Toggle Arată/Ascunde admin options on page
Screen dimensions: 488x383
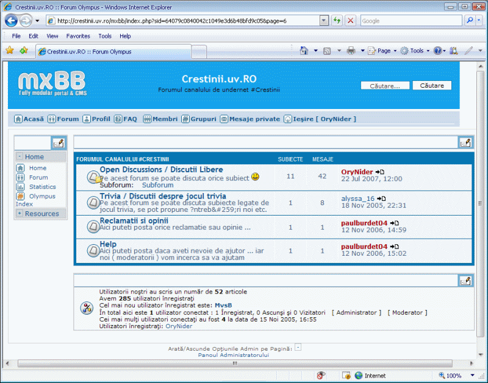[298, 348]
